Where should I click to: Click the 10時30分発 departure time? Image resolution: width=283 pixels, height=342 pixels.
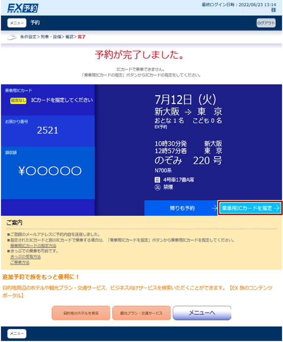tap(170, 144)
